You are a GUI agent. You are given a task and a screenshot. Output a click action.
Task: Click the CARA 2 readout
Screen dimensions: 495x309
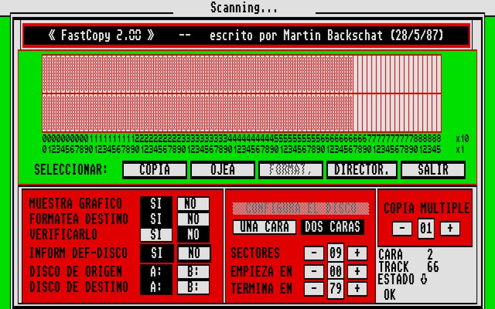click(405, 254)
